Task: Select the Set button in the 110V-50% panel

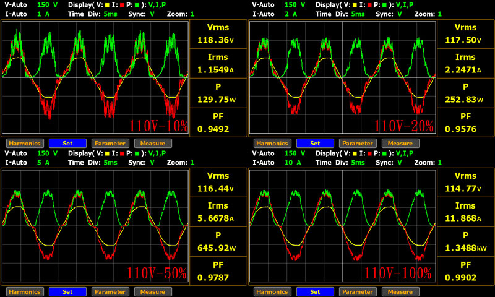Action: (67, 291)
